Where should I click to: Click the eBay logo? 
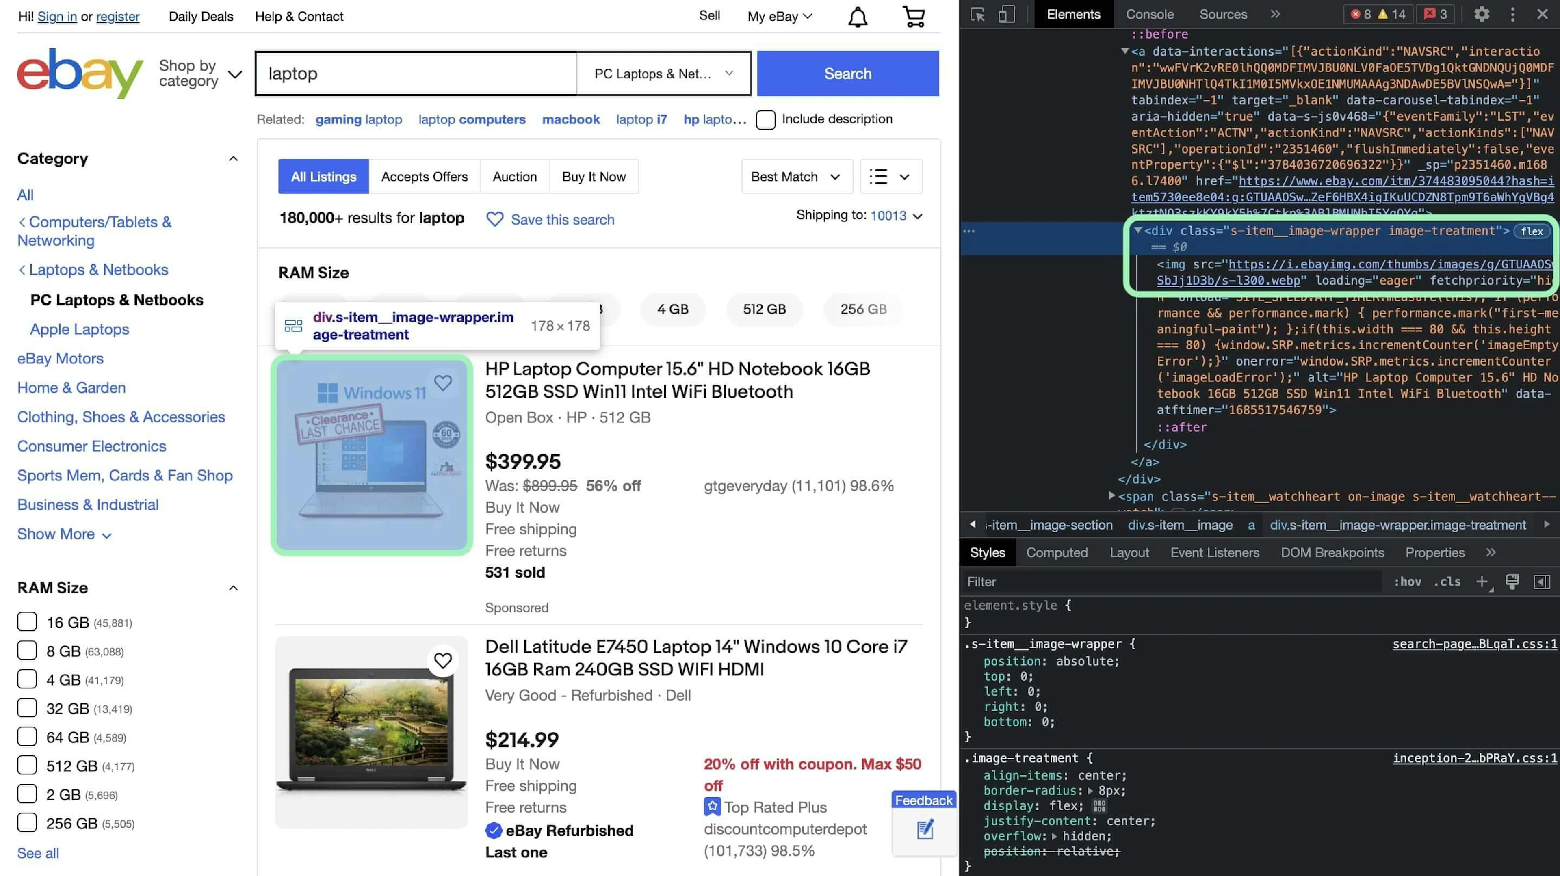(x=80, y=73)
